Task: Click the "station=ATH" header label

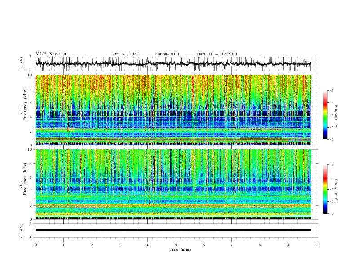Action: pos(167,54)
